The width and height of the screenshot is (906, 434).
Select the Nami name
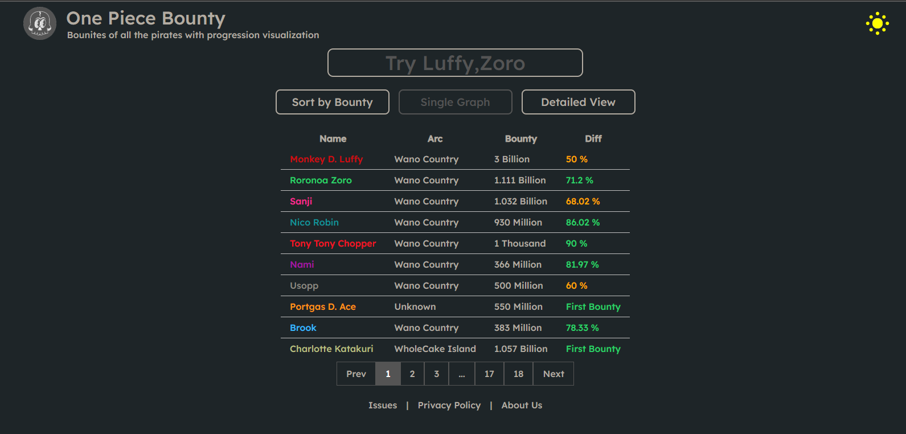(x=302, y=265)
